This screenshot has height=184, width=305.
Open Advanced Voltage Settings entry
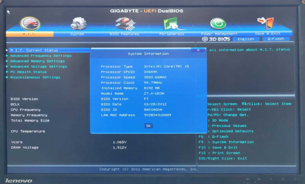[39, 66]
